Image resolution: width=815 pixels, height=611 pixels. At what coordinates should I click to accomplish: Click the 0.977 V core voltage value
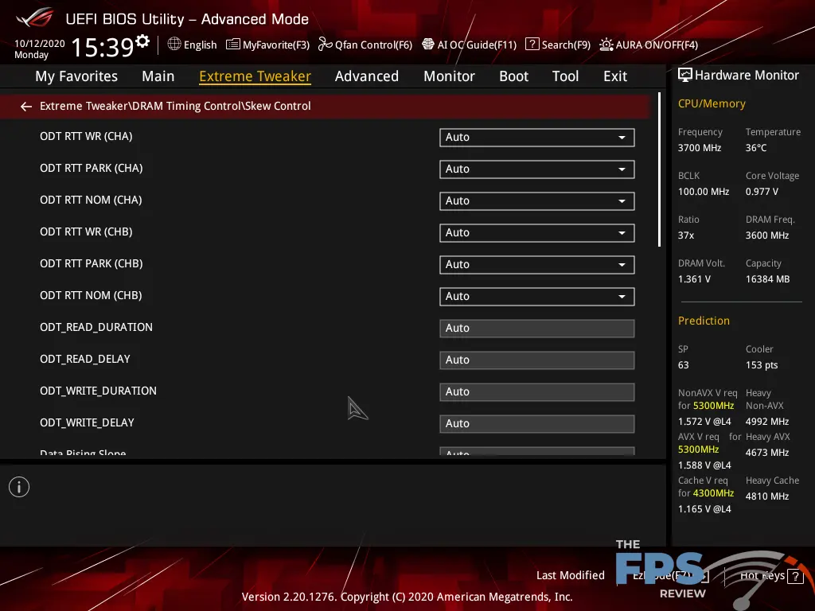tap(762, 192)
